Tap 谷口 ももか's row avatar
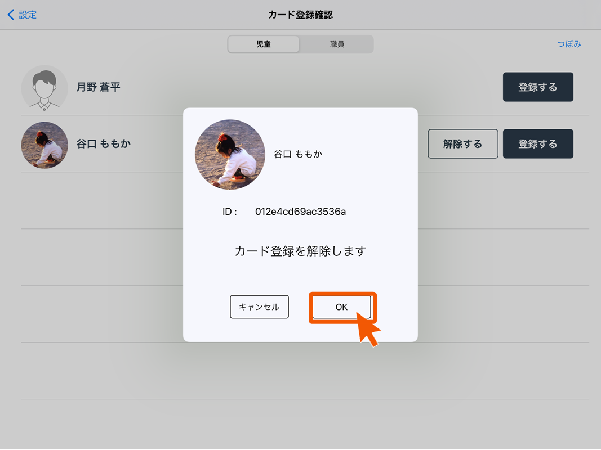 [44, 145]
